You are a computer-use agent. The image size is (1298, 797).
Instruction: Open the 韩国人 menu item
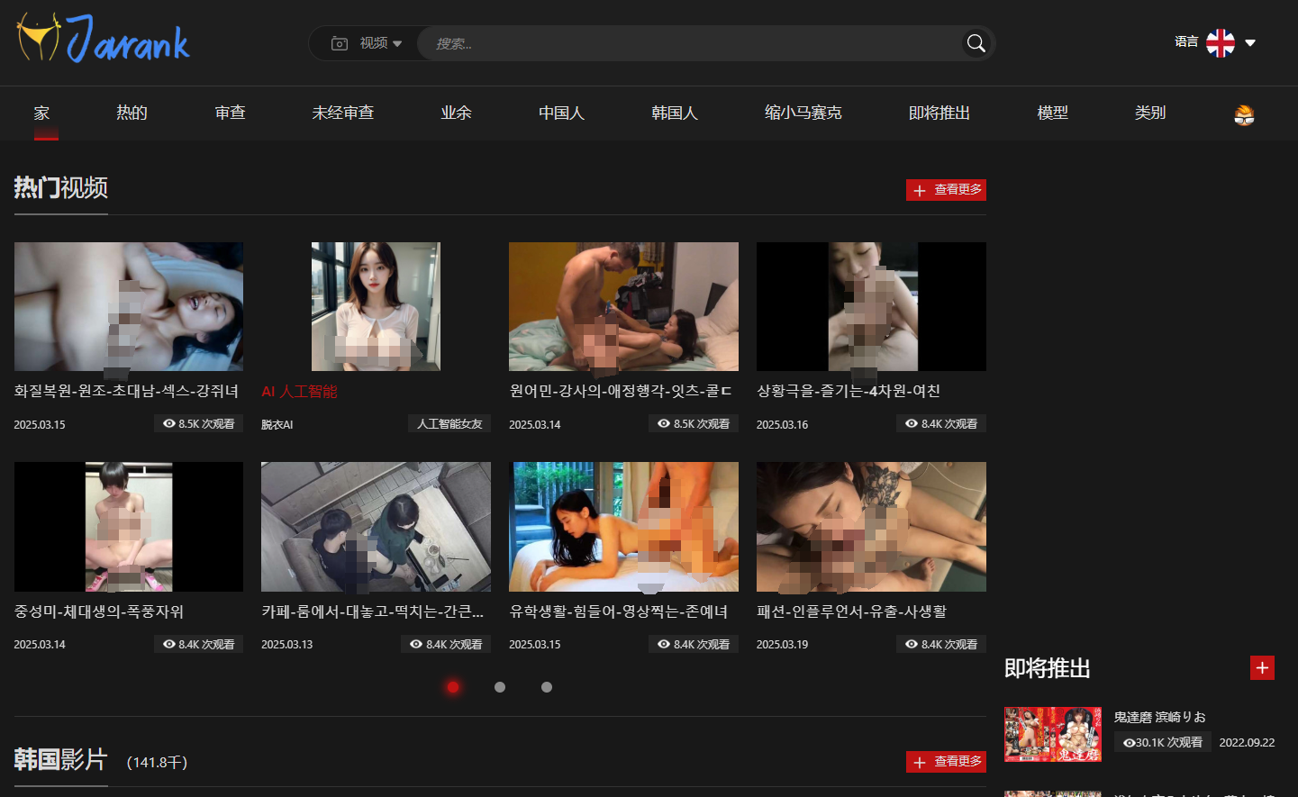[675, 113]
